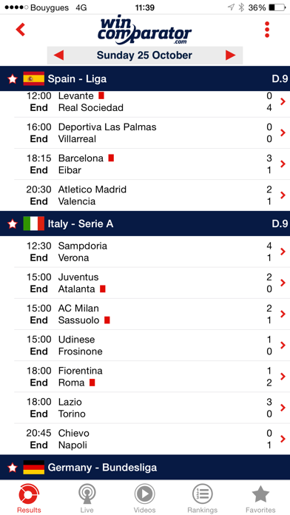
Task: Expand Chievo vs Napoli match chevron
Action: (283, 439)
